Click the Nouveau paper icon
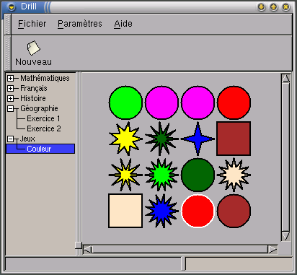Image resolution: width=297 pixels, height=275 pixels. [33, 48]
